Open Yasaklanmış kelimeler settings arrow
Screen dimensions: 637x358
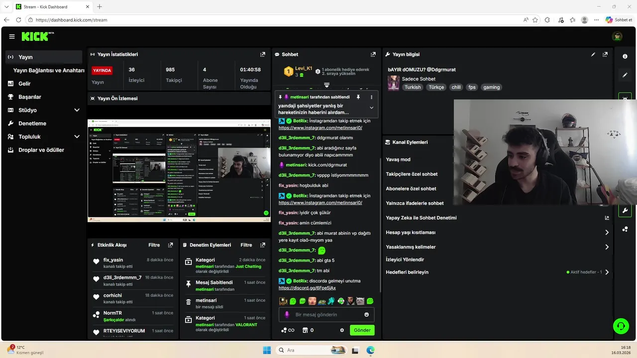click(607, 247)
